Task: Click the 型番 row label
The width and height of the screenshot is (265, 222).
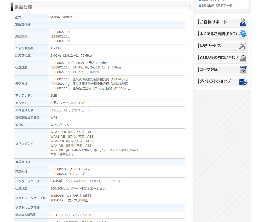Action: [x=18, y=17]
